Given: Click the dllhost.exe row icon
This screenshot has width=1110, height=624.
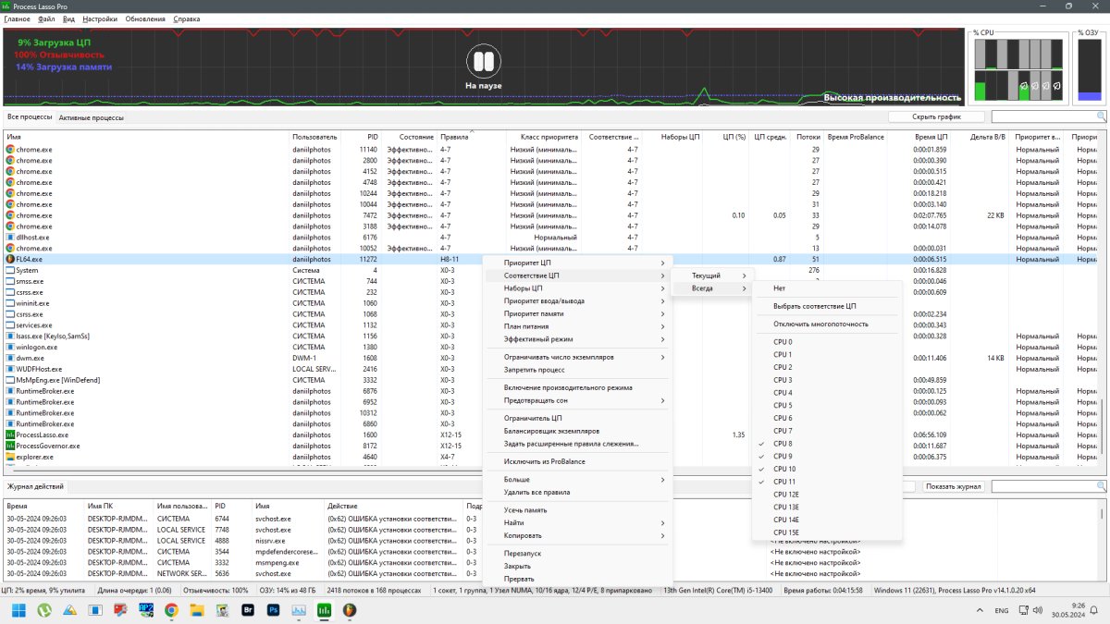Looking at the screenshot, I should [x=10, y=238].
